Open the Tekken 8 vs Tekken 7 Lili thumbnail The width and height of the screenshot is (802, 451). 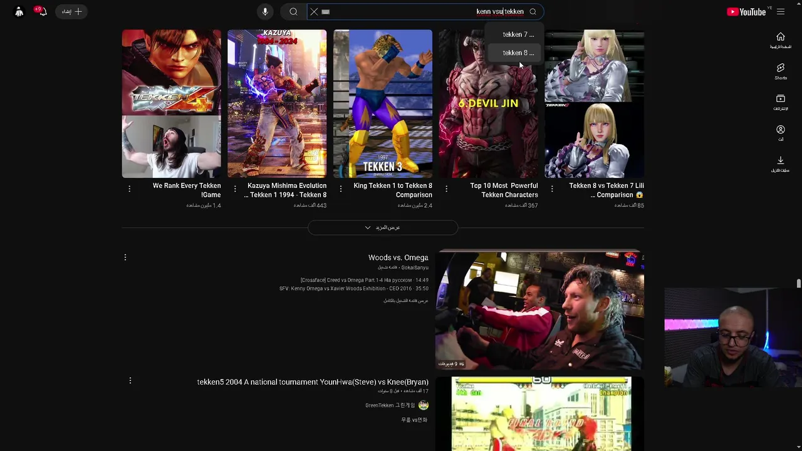point(594,104)
